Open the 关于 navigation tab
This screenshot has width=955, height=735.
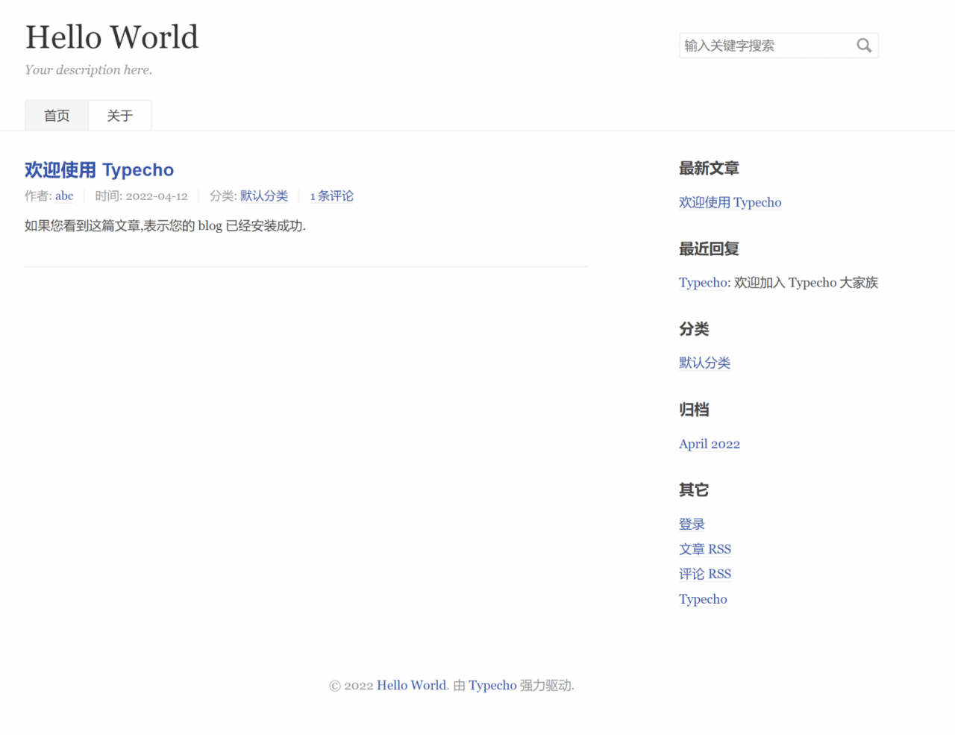tap(119, 116)
